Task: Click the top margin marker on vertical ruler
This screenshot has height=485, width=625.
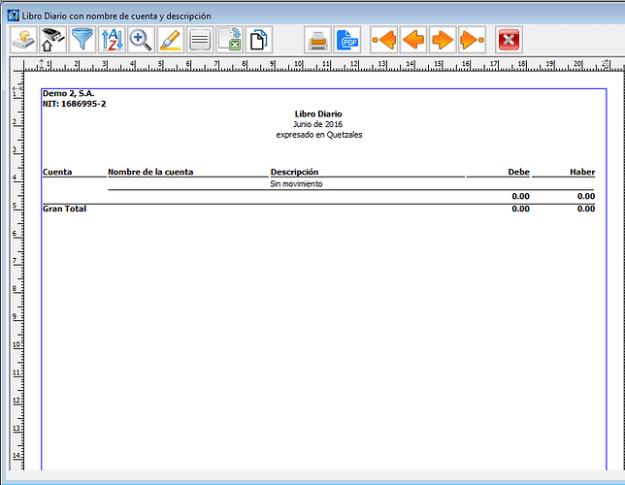Action: [x=17, y=88]
